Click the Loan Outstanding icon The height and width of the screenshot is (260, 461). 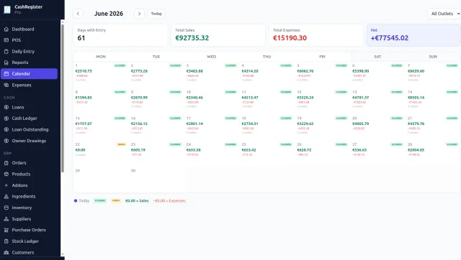pos(6,129)
